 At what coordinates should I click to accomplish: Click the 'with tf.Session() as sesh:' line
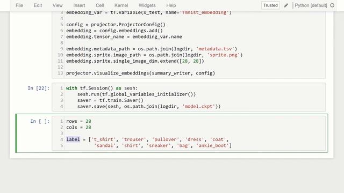pyautogui.click(x=102, y=88)
